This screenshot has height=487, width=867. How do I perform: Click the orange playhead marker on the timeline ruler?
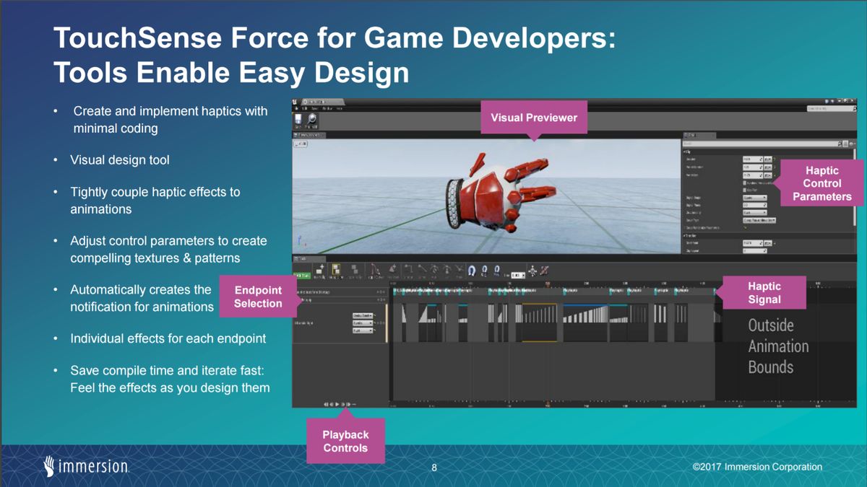(547, 284)
